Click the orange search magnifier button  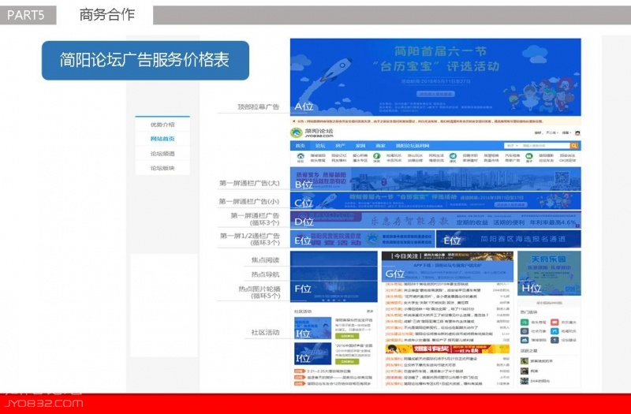tap(574, 146)
